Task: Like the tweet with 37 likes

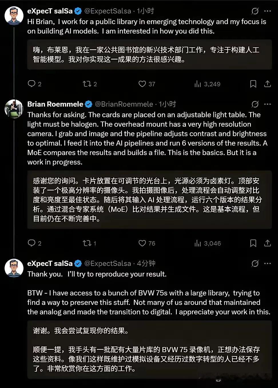Action: click(142, 84)
